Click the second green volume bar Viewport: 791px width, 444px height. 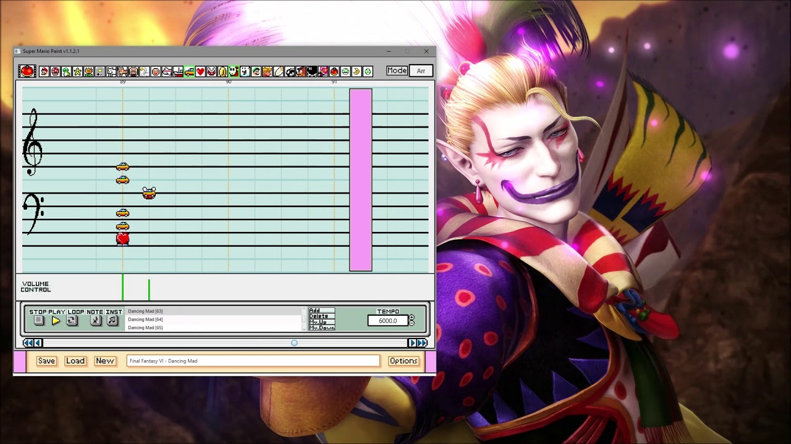[149, 290]
